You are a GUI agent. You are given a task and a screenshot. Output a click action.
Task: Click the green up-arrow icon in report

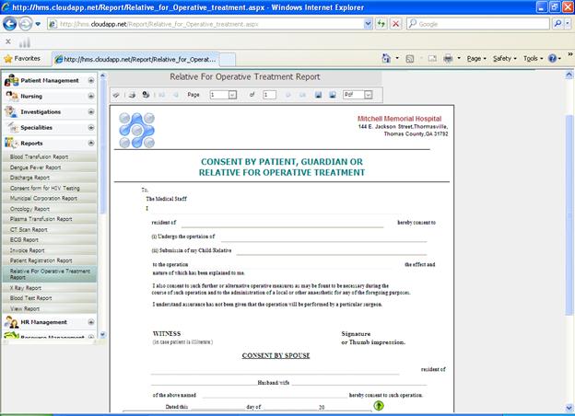coord(379,405)
